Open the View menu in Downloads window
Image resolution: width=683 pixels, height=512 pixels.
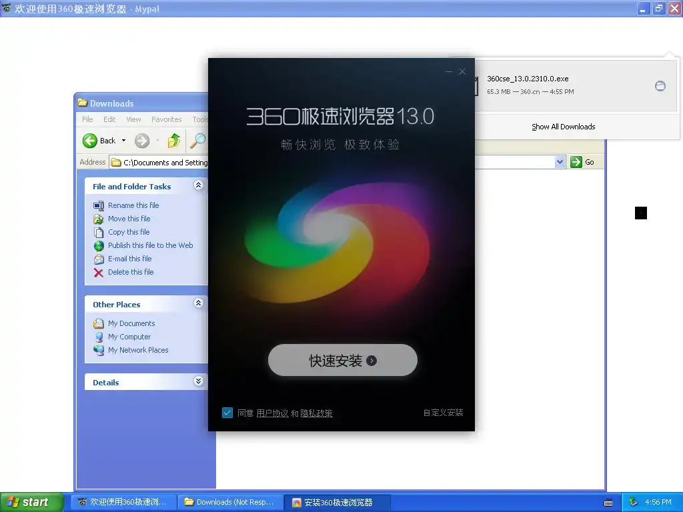(x=133, y=119)
